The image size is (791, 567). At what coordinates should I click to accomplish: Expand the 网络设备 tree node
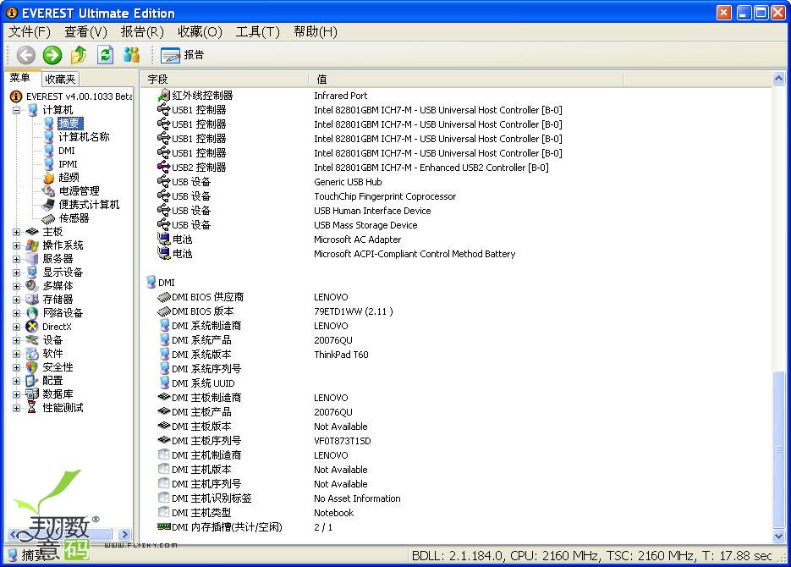[17, 313]
